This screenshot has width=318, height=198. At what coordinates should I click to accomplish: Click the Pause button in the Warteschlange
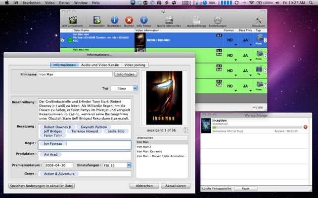(246, 189)
